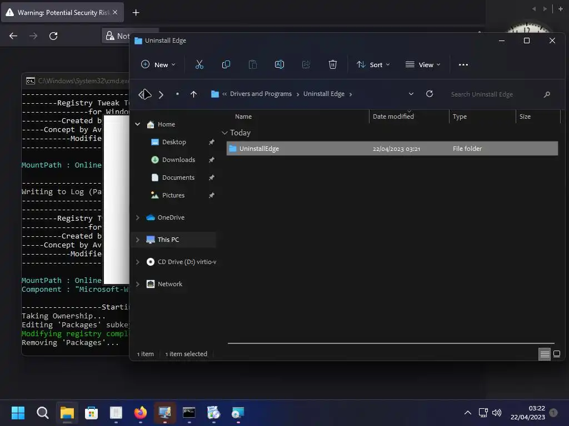Select Downloads in navigation pane
Screen dimensions: 569x426
click(x=178, y=160)
